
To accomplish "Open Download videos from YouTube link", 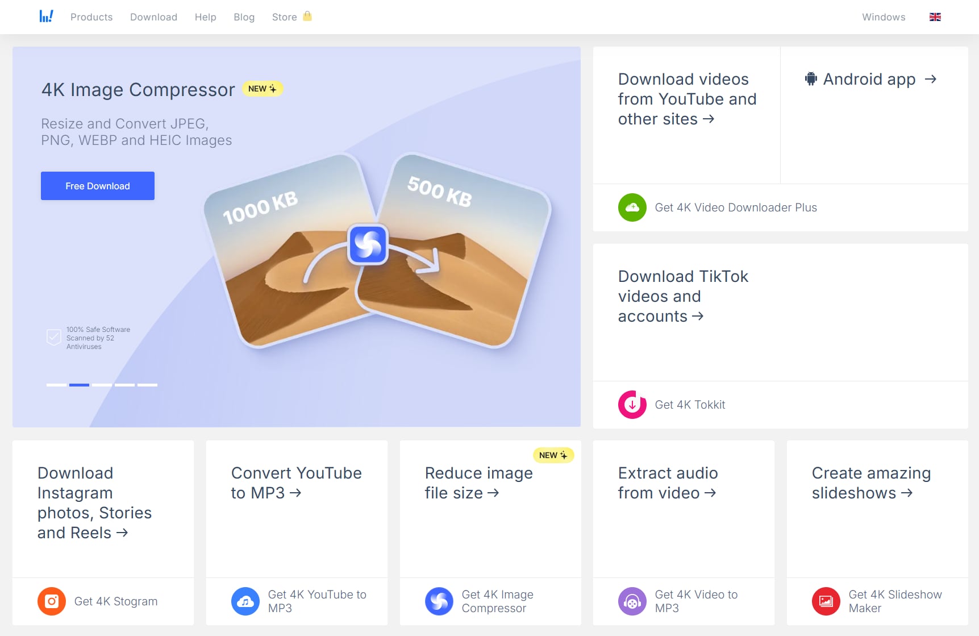I will tap(687, 99).
